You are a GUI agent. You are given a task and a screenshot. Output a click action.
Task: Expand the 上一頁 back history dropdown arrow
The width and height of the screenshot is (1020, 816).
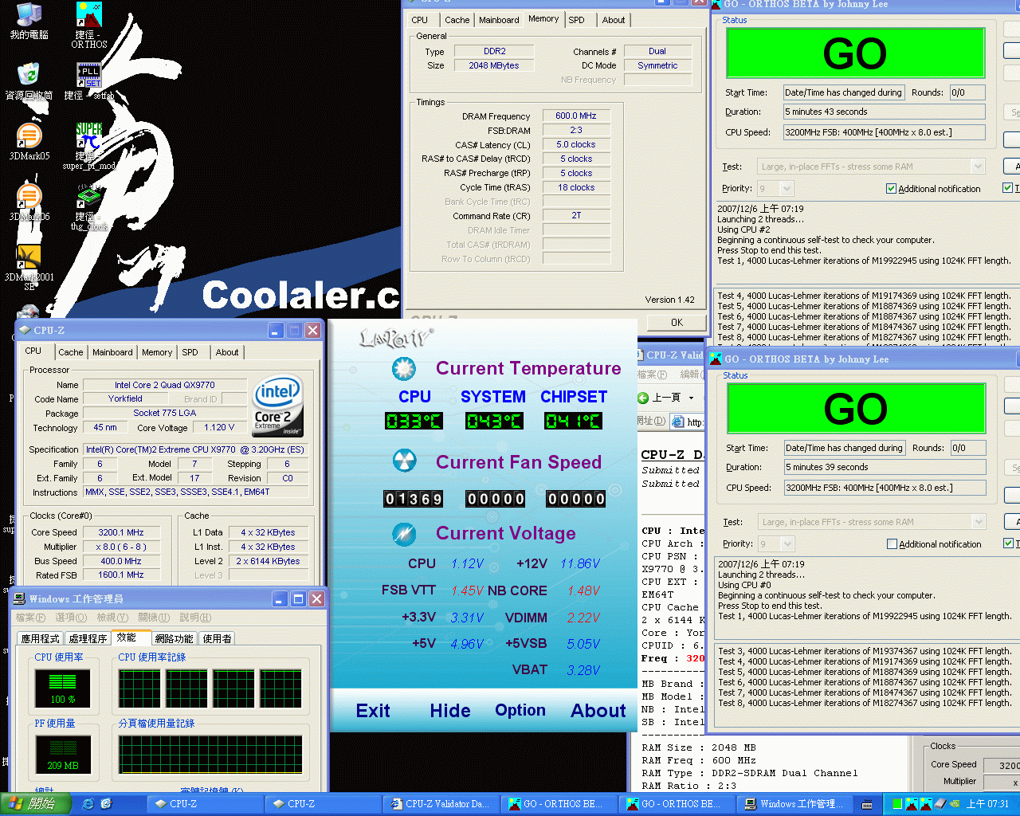(691, 398)
